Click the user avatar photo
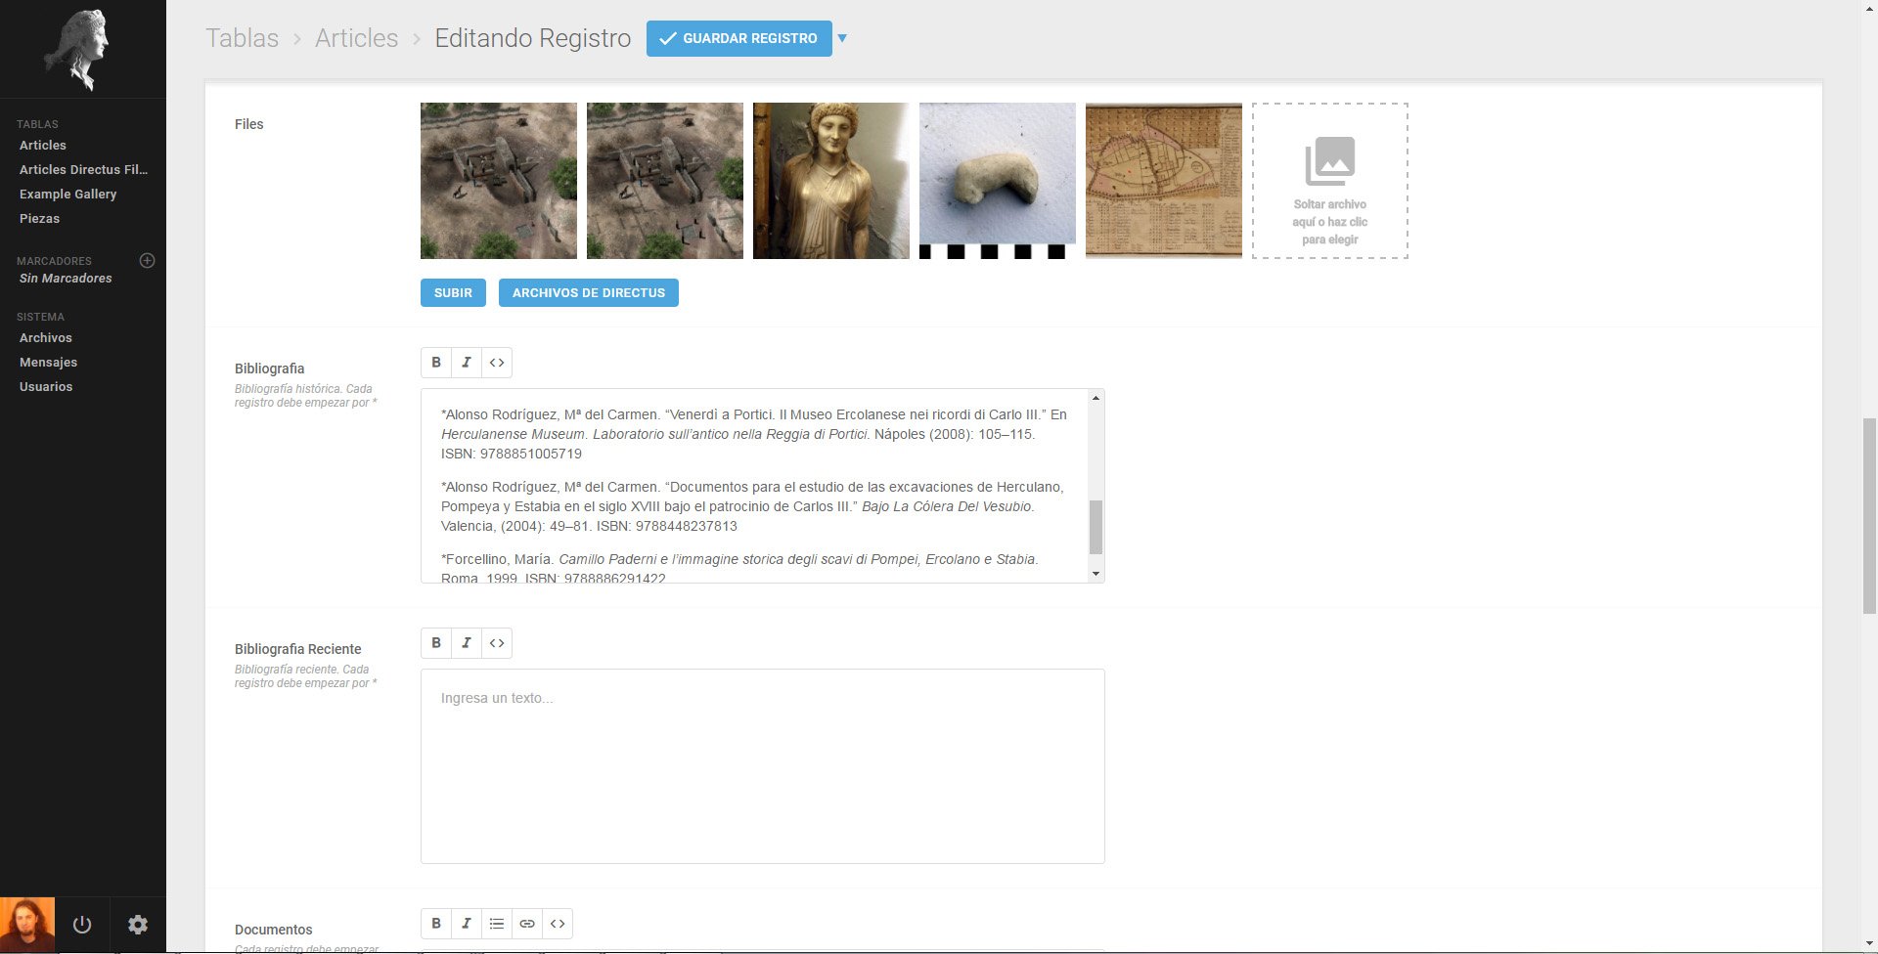The height and width of the screenshot is (954, 1878). tap(27, 925)
